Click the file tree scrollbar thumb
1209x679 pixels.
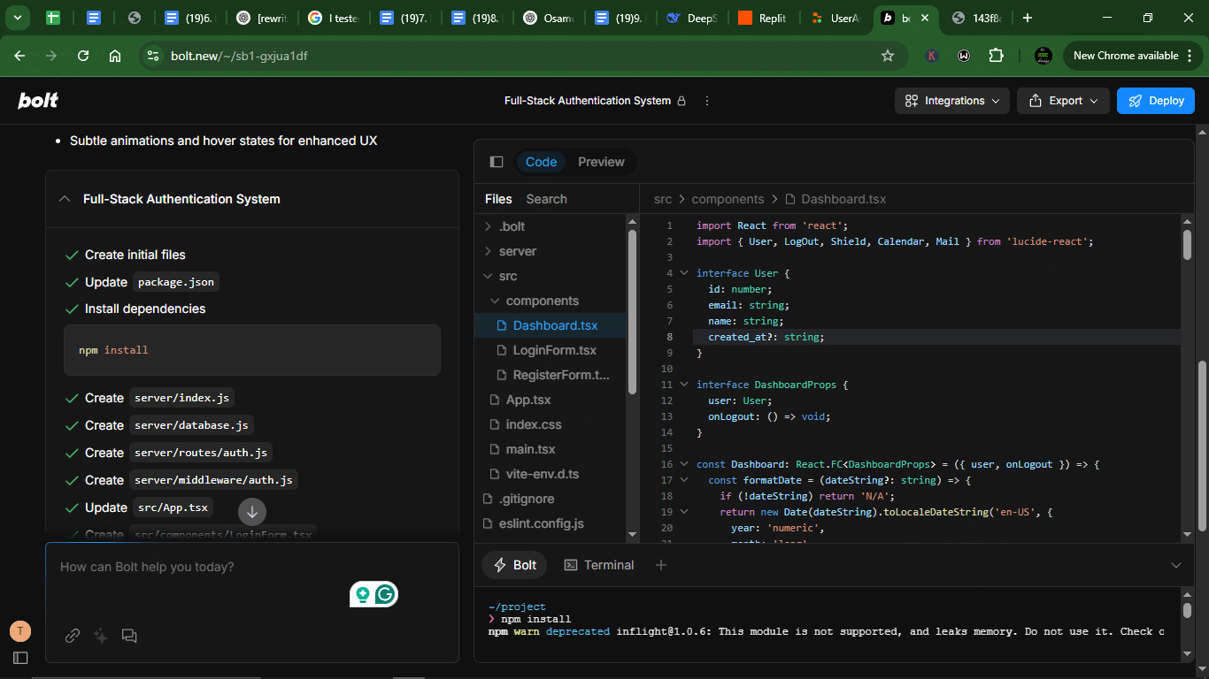[632, 311]
